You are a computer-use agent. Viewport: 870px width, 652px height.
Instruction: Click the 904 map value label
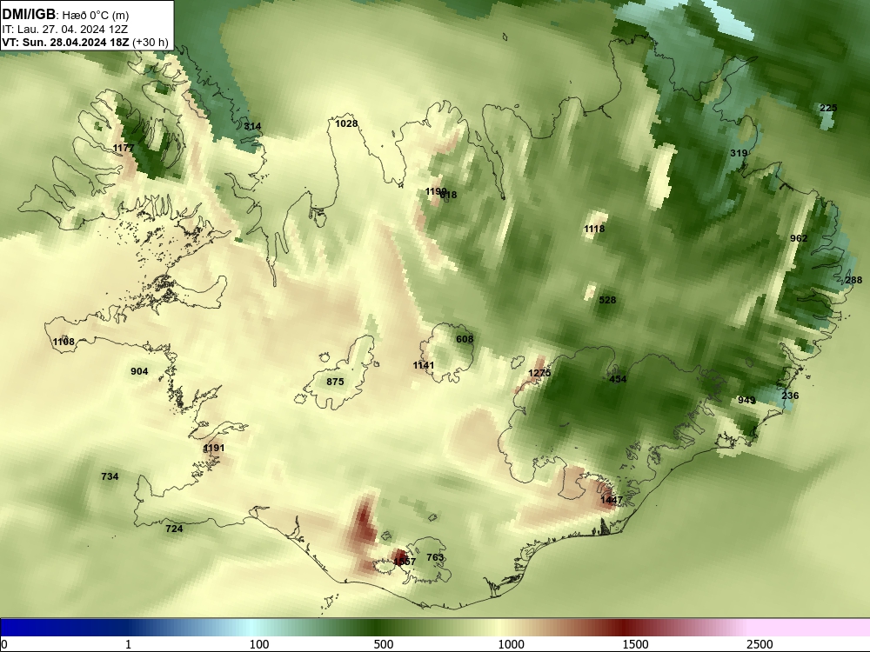[x=139, y=371]
